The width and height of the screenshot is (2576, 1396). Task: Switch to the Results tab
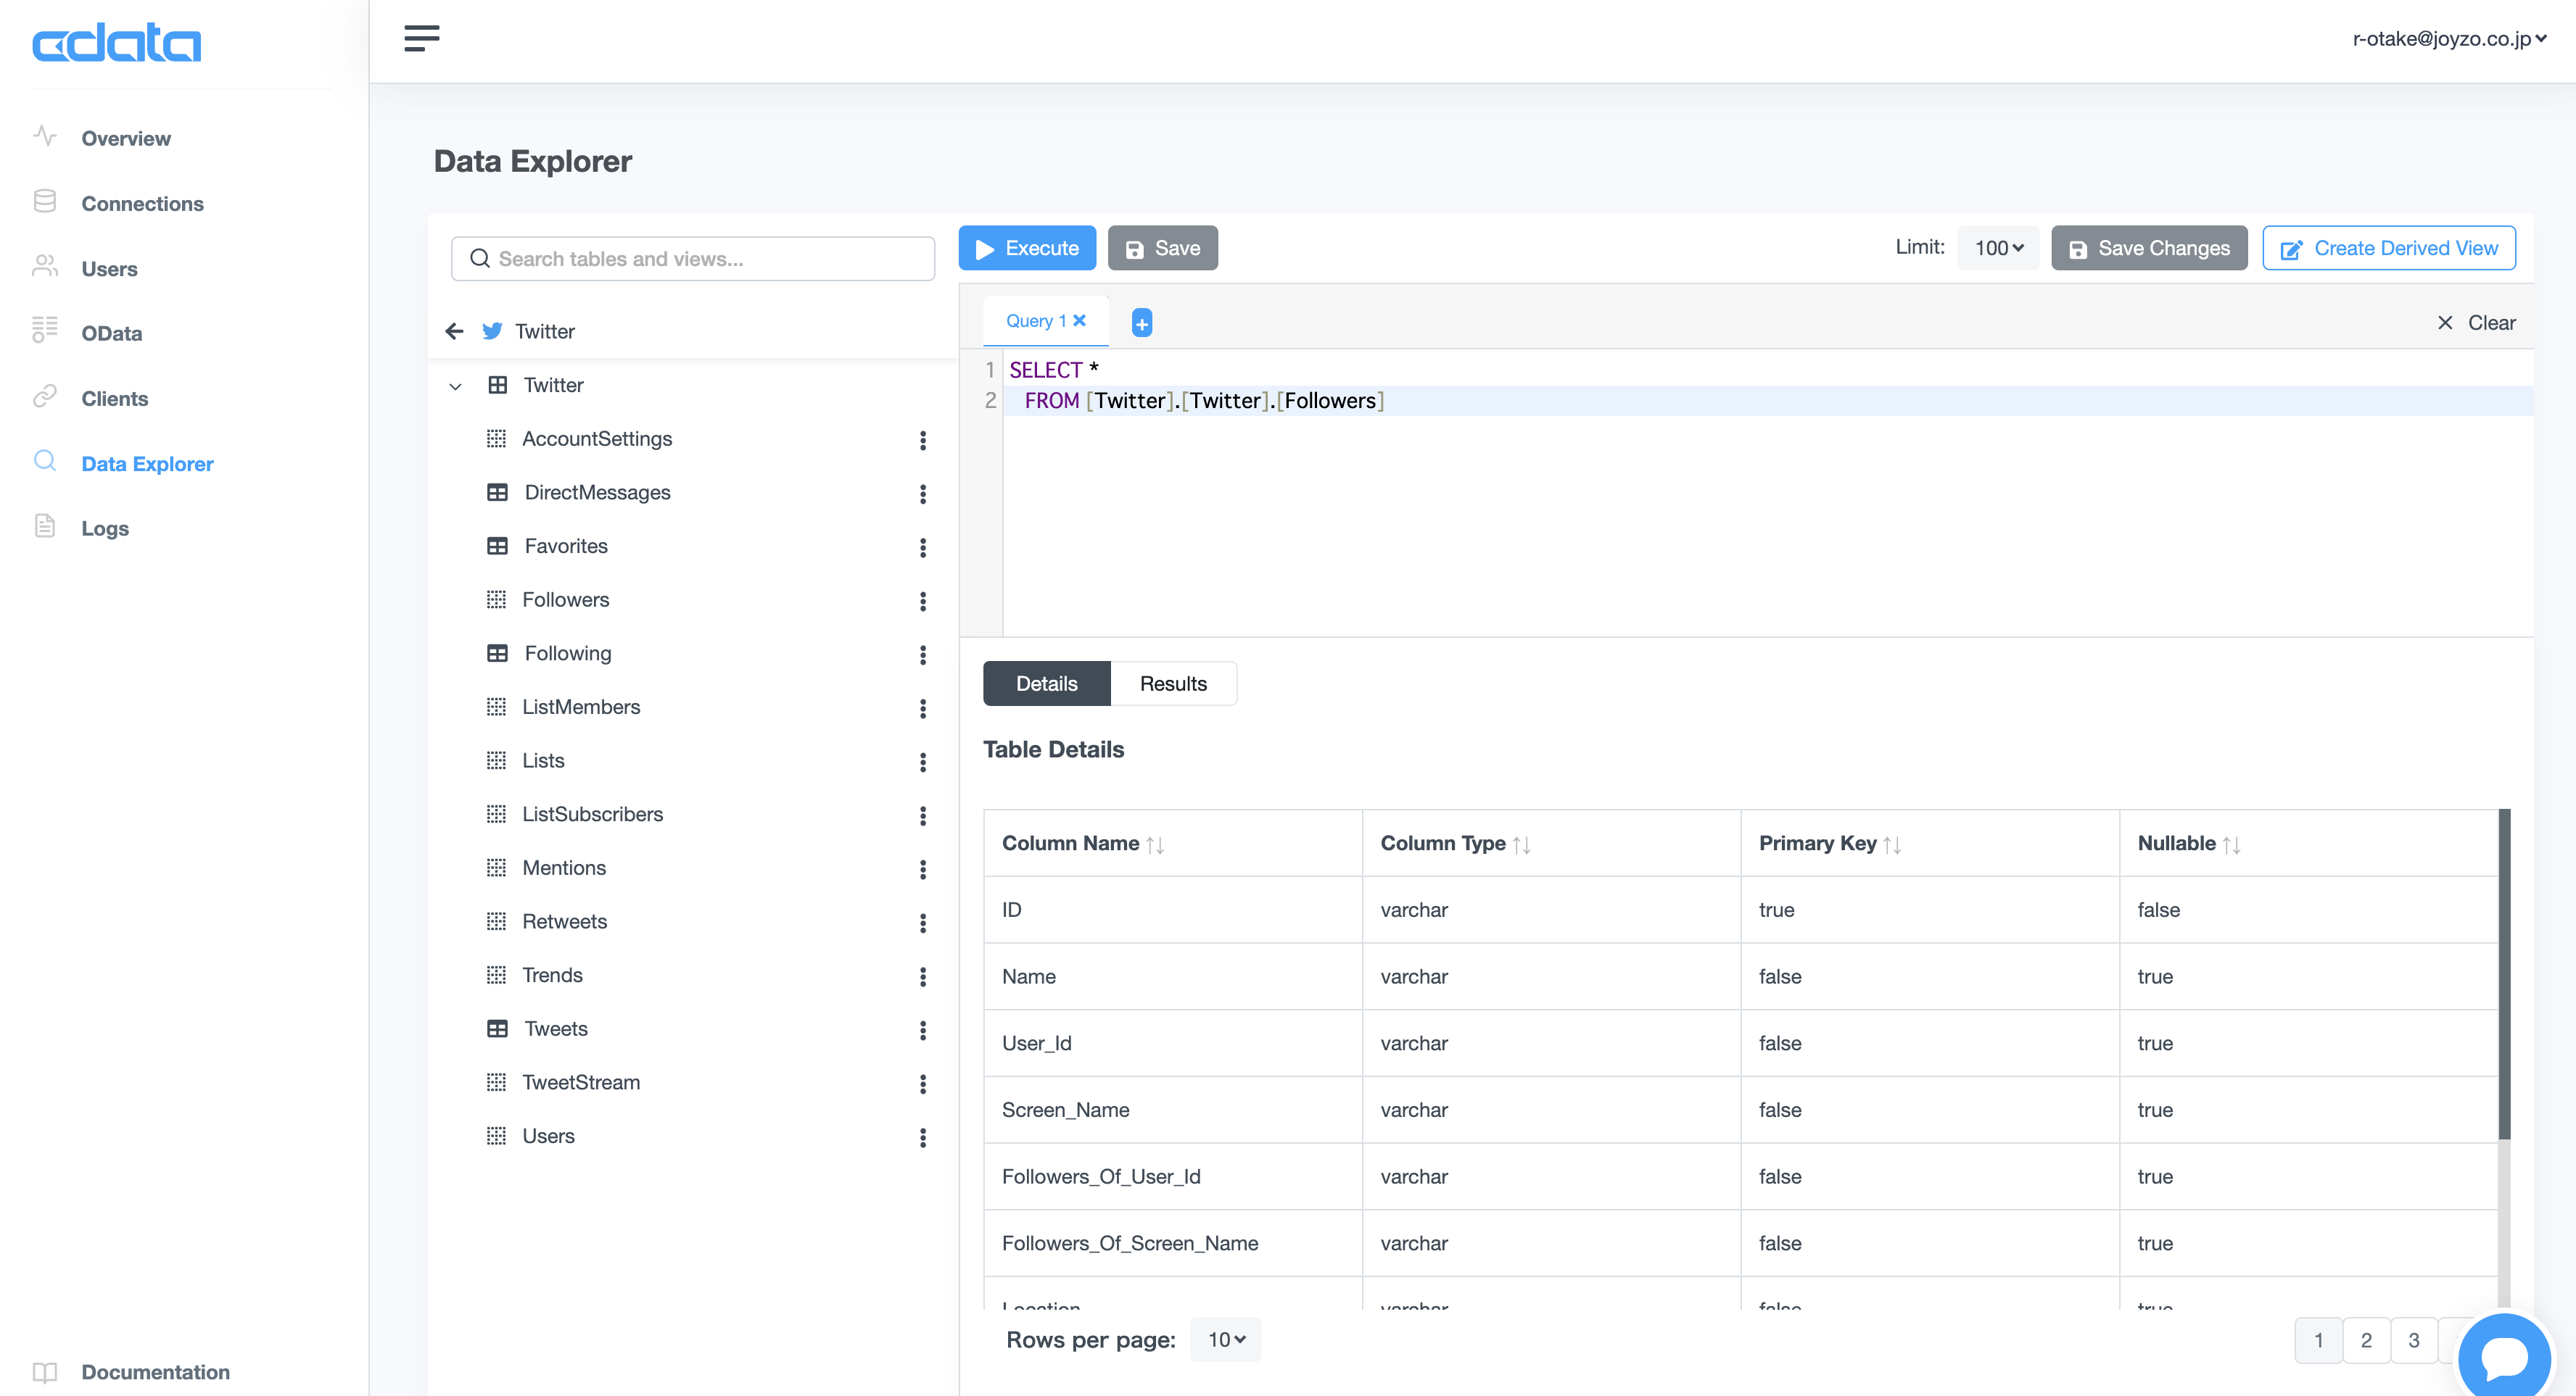coord(1173,684)
